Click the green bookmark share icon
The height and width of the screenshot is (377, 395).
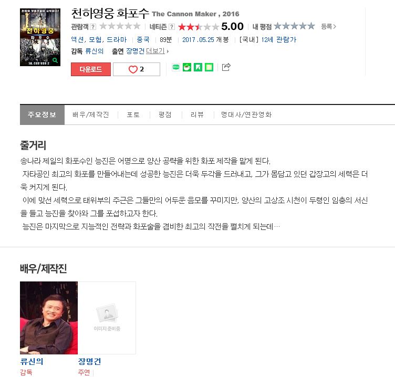click(x=197, y=67)
